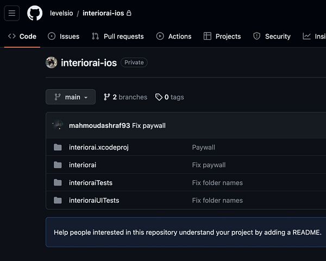Click the lock icon beside breadcrumb repo name

(x=129, y=13)
